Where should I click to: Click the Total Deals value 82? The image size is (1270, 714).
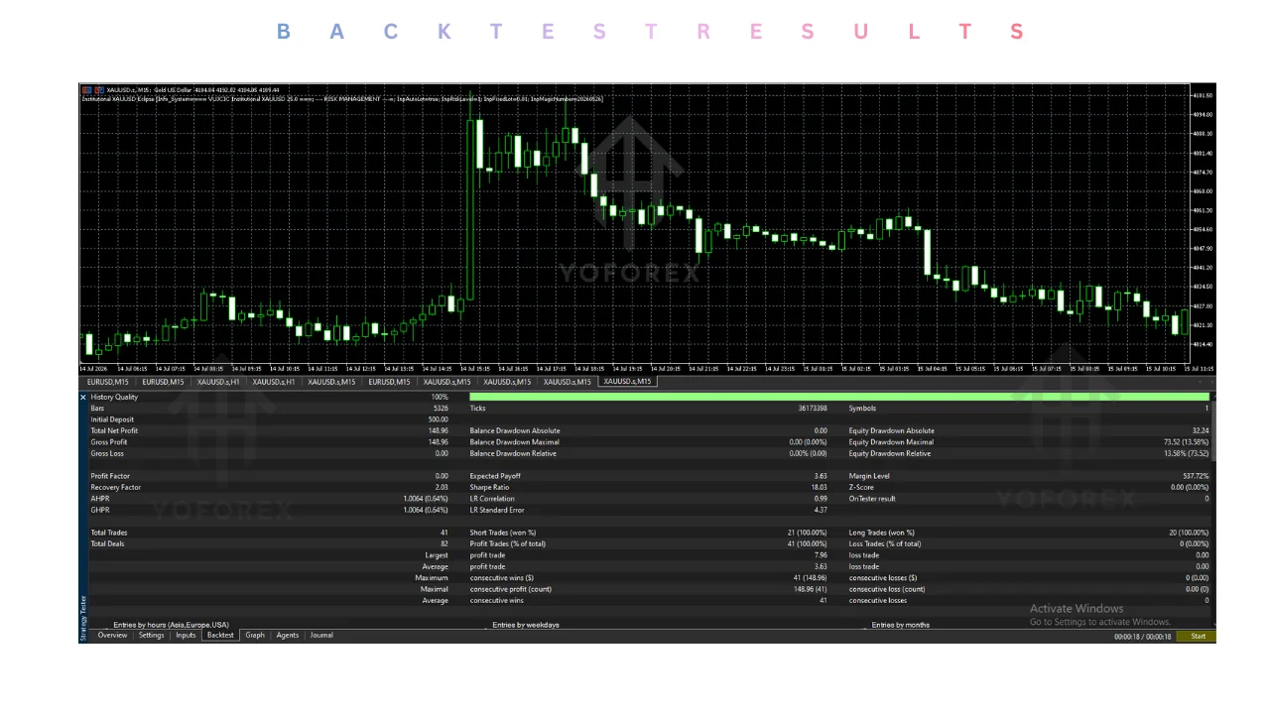pos(444,544)
